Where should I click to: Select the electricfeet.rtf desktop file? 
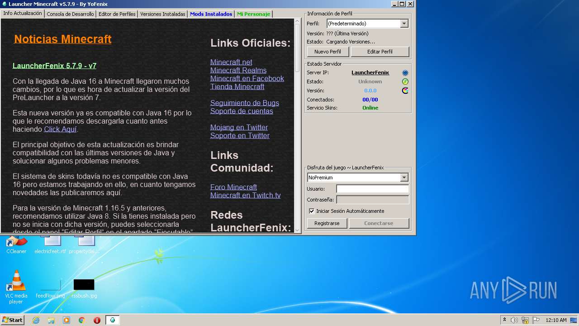(50, 245)
